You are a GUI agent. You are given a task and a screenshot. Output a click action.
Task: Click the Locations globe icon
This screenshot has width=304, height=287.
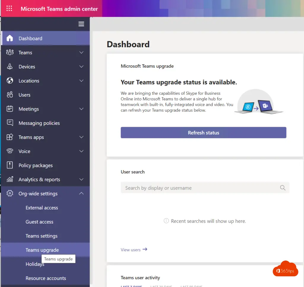pos(10,81)
